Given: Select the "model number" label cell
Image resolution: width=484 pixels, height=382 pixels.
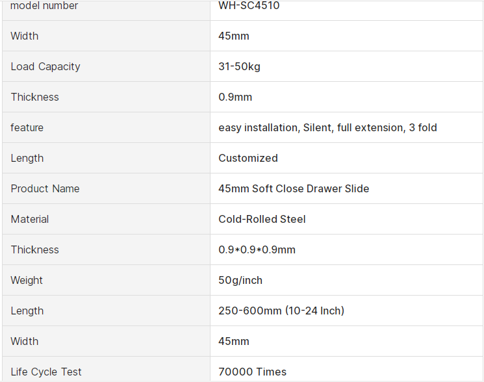Looking at the screenshot, I should (44, 6).
